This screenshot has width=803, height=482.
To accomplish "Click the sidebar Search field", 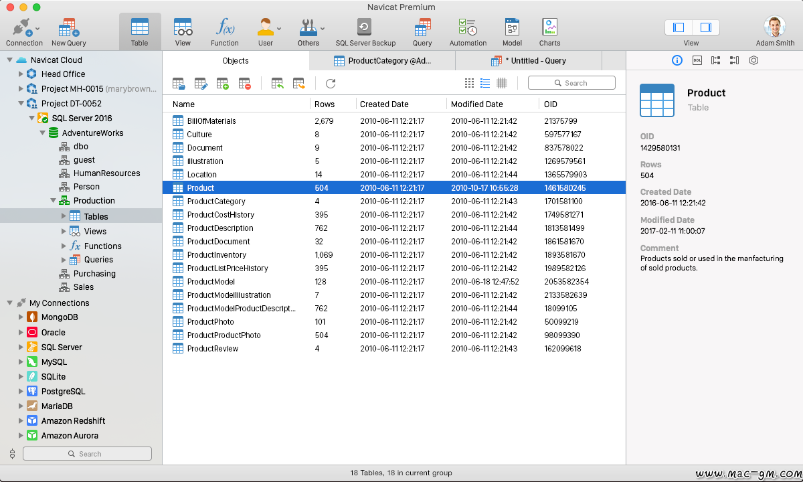I will (x=87, y=454).
